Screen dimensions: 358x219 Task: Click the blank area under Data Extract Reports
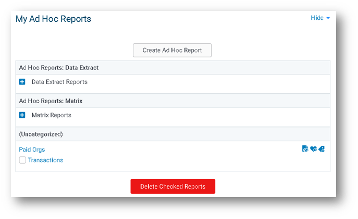coord(173,90)
